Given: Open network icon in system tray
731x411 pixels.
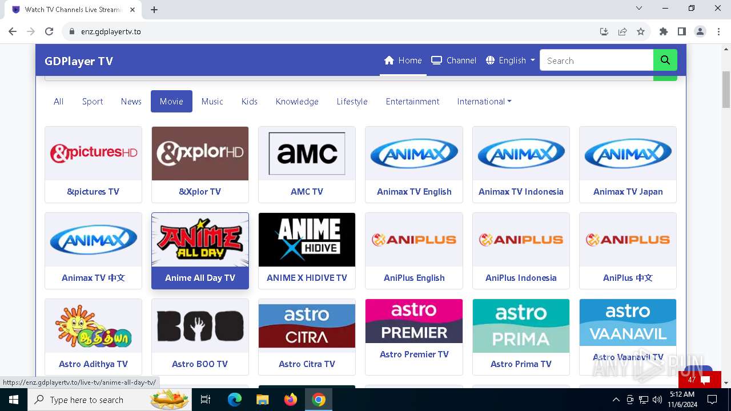Looking at the screenshot, I should (644, 400).
